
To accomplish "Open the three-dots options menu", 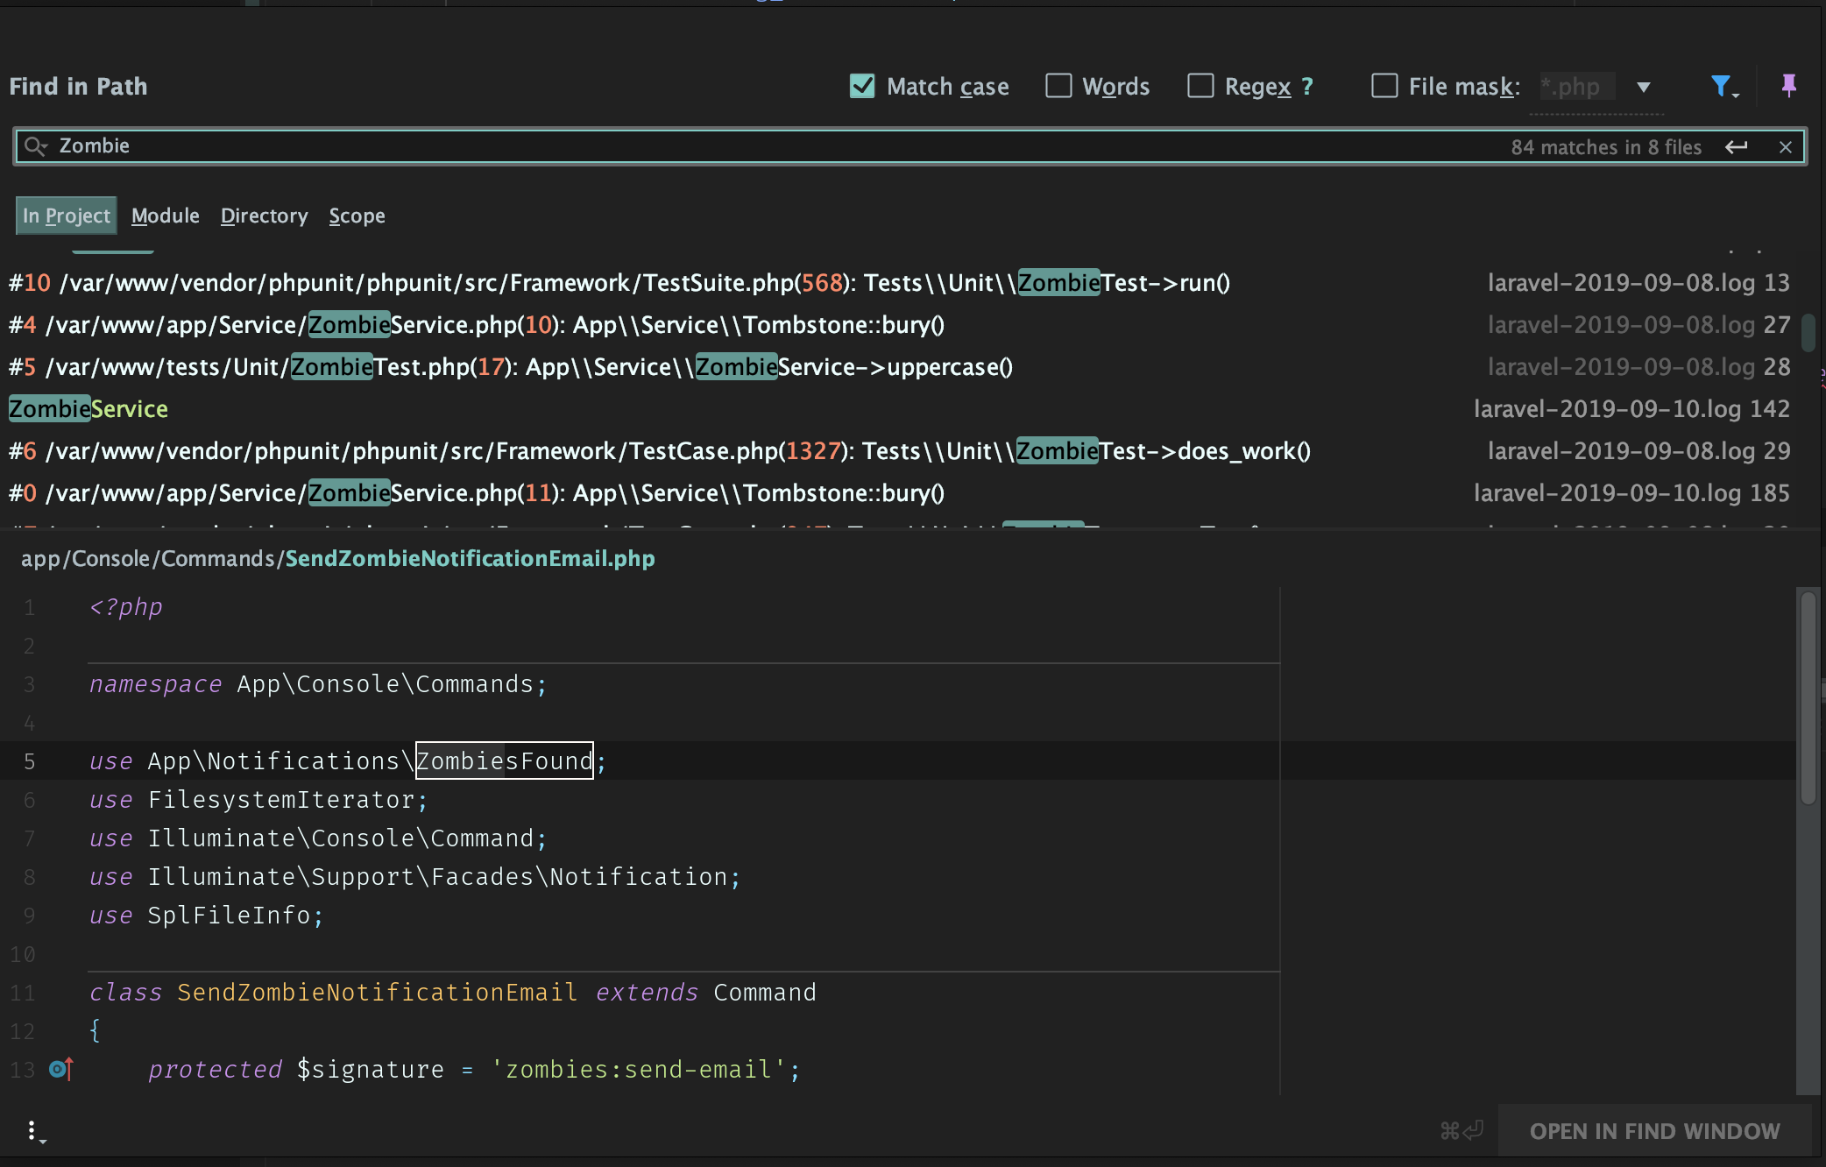I will [32, 1131].
